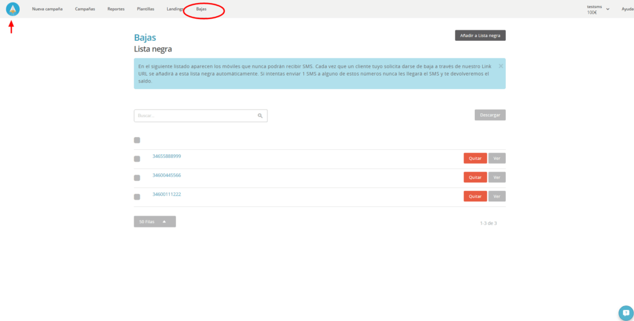
Task: Open the Bajas menu item
Action: click(x=201, y=9)
